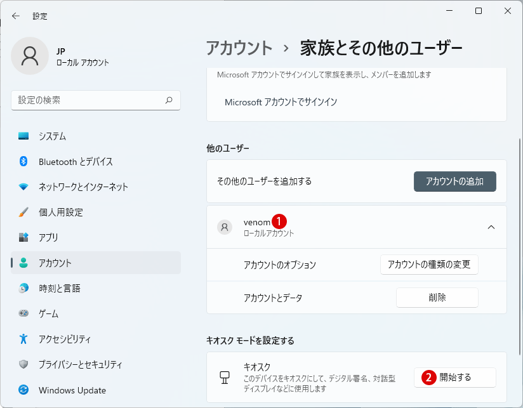This screenshot has width=523, height=408.
Task: Click the その他のユーザーを追加する label
Action: point(264,181)
